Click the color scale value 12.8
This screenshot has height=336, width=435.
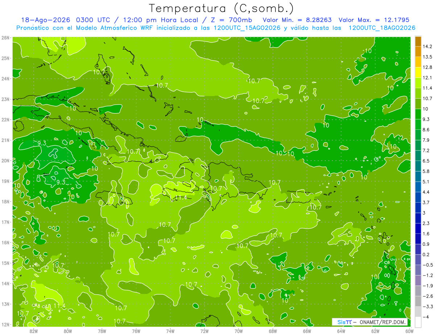point(427,67)
